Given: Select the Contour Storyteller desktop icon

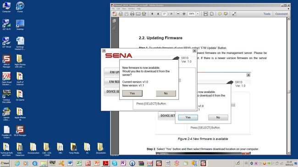Looking at the screenshot, I should [6, 96].
